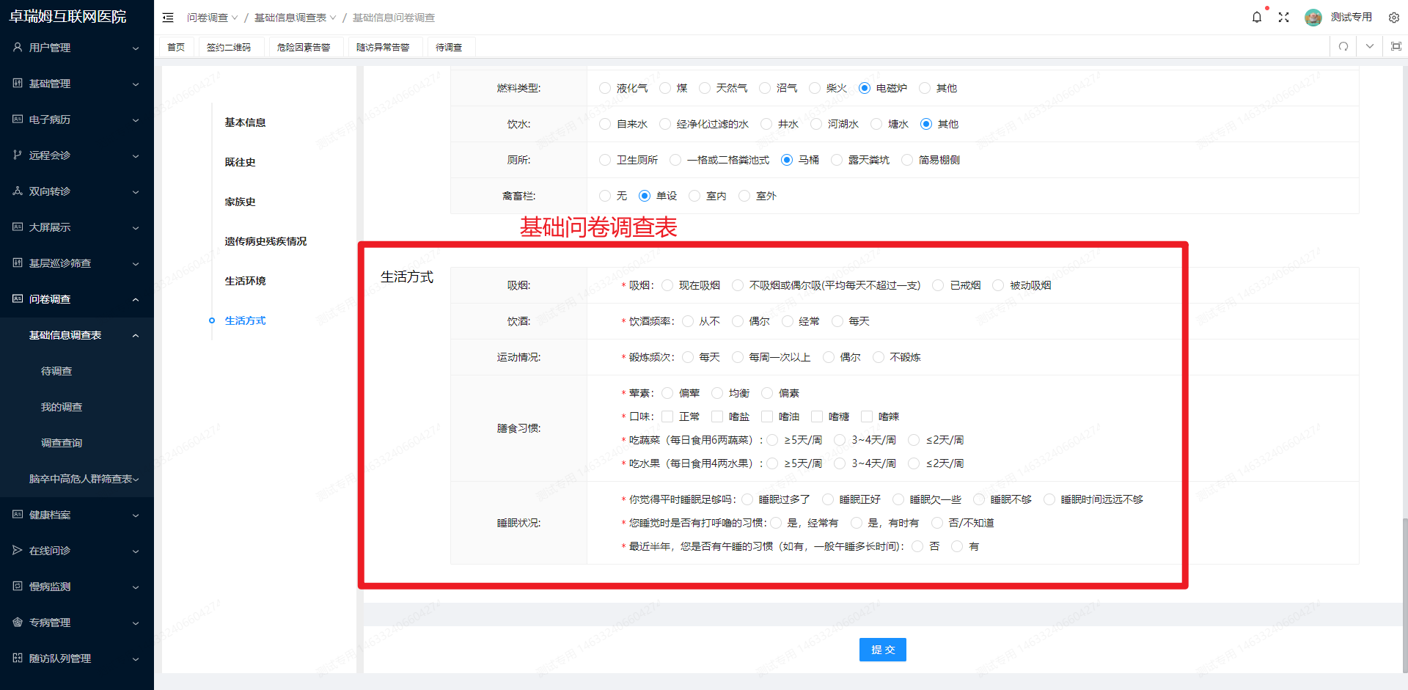Jump to 遗传病史残疾情况 section anchor

click(x=266, y=241)
